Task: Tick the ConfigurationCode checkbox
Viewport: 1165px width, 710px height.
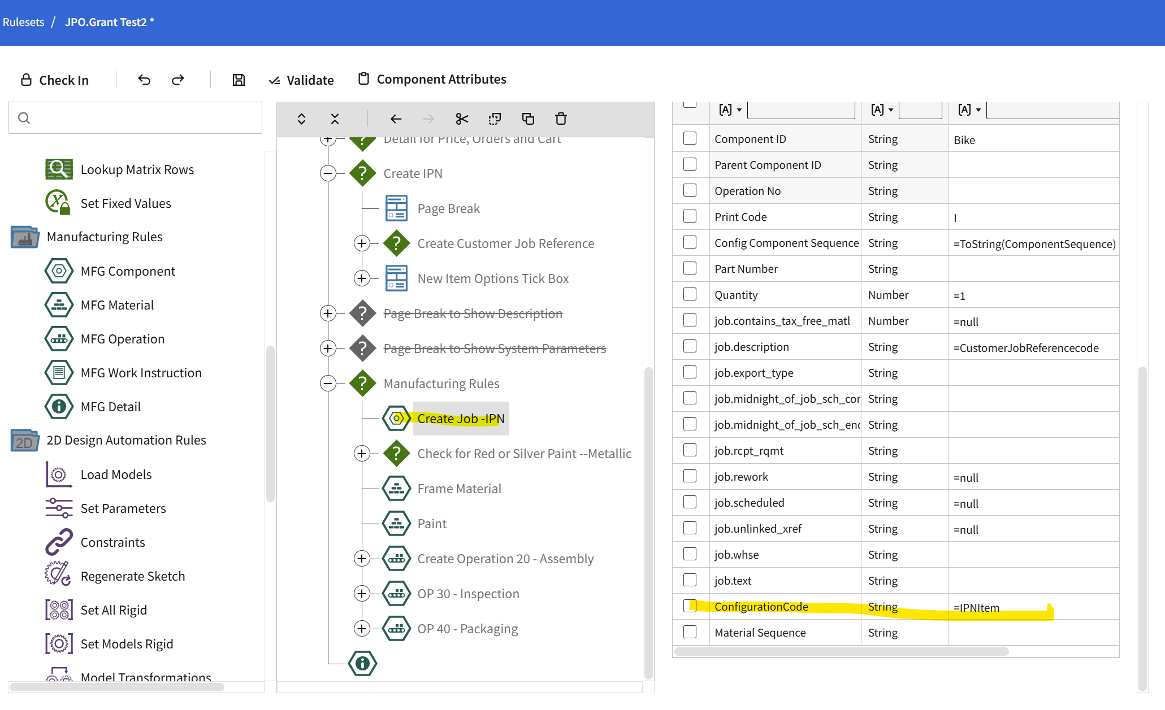Action: [690, 606]
